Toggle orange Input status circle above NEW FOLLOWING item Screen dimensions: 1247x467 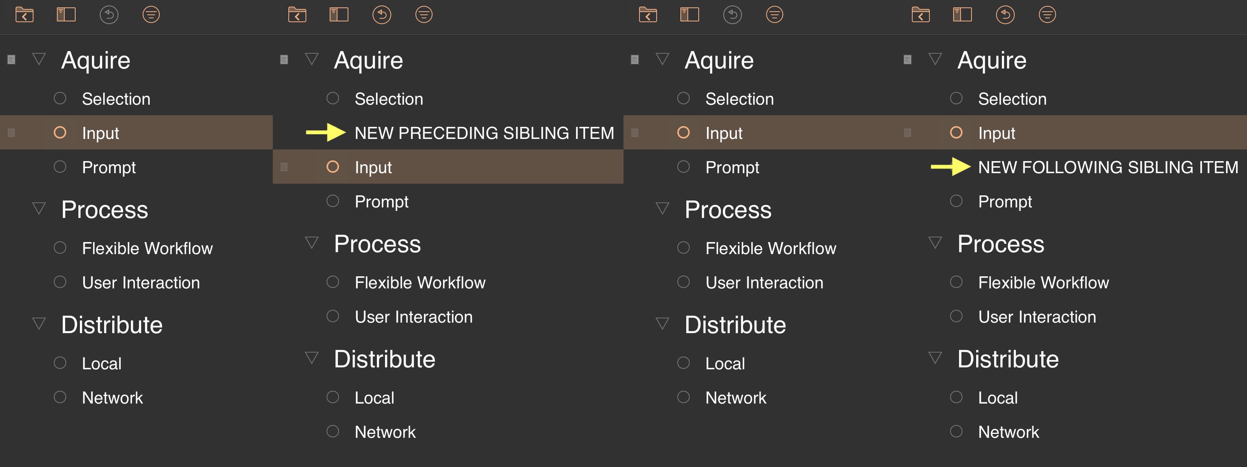[956, 132]
